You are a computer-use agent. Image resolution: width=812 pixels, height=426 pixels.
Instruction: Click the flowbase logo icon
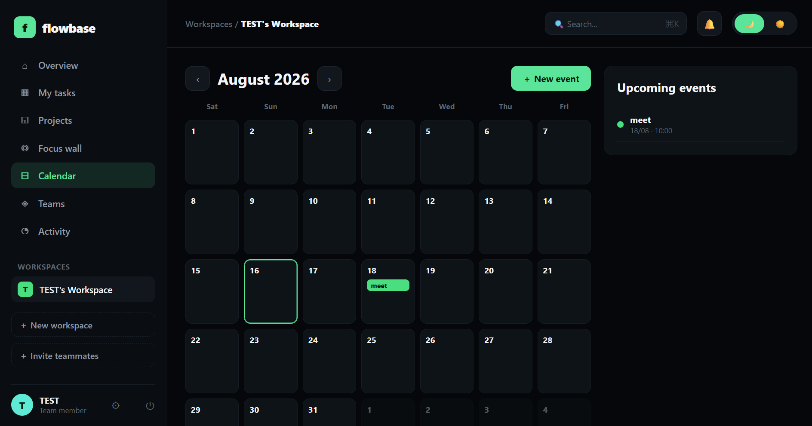(x=25, y=28)
